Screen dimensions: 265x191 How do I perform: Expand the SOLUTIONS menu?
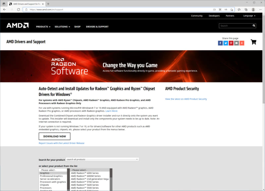click(x=62, y=27)
